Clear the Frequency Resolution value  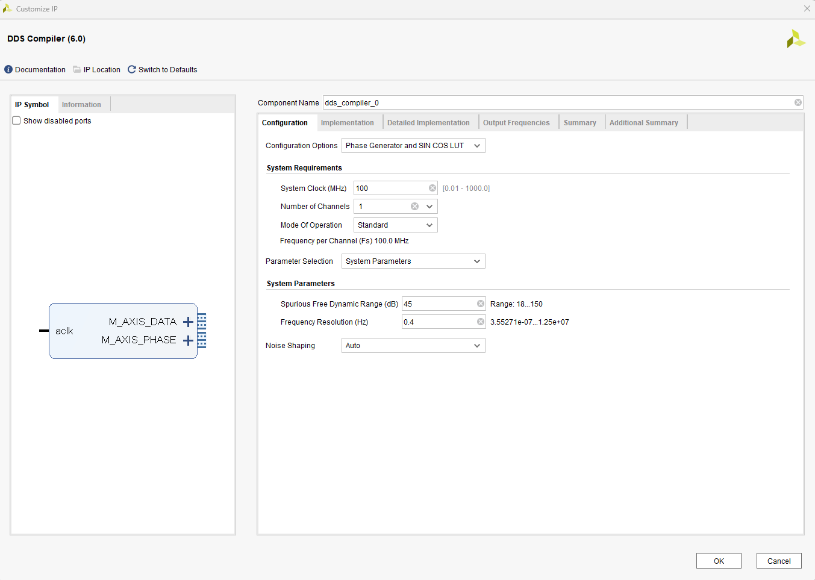pyautogui.click(x=481, y=322)
